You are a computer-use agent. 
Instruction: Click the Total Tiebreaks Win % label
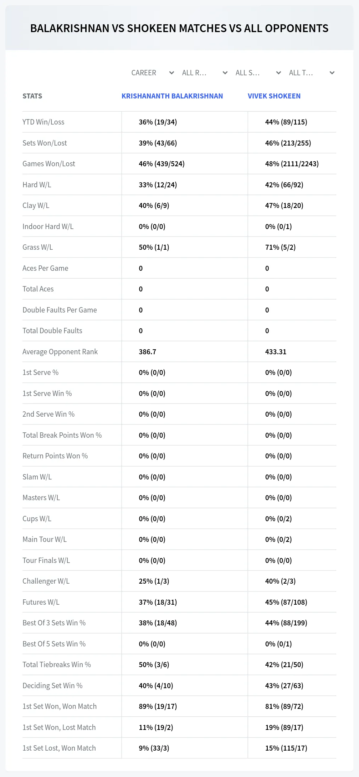(57, 665)
